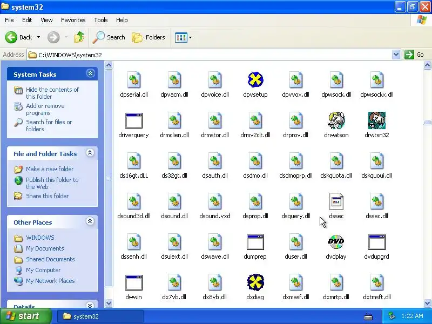This screenshot has width=432, height=324.
Task: Open the Tools menu
Action: [101, 20]
